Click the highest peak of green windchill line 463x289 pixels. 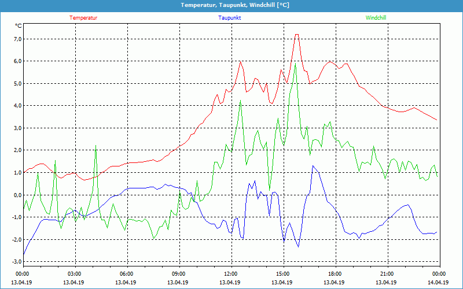295,64
